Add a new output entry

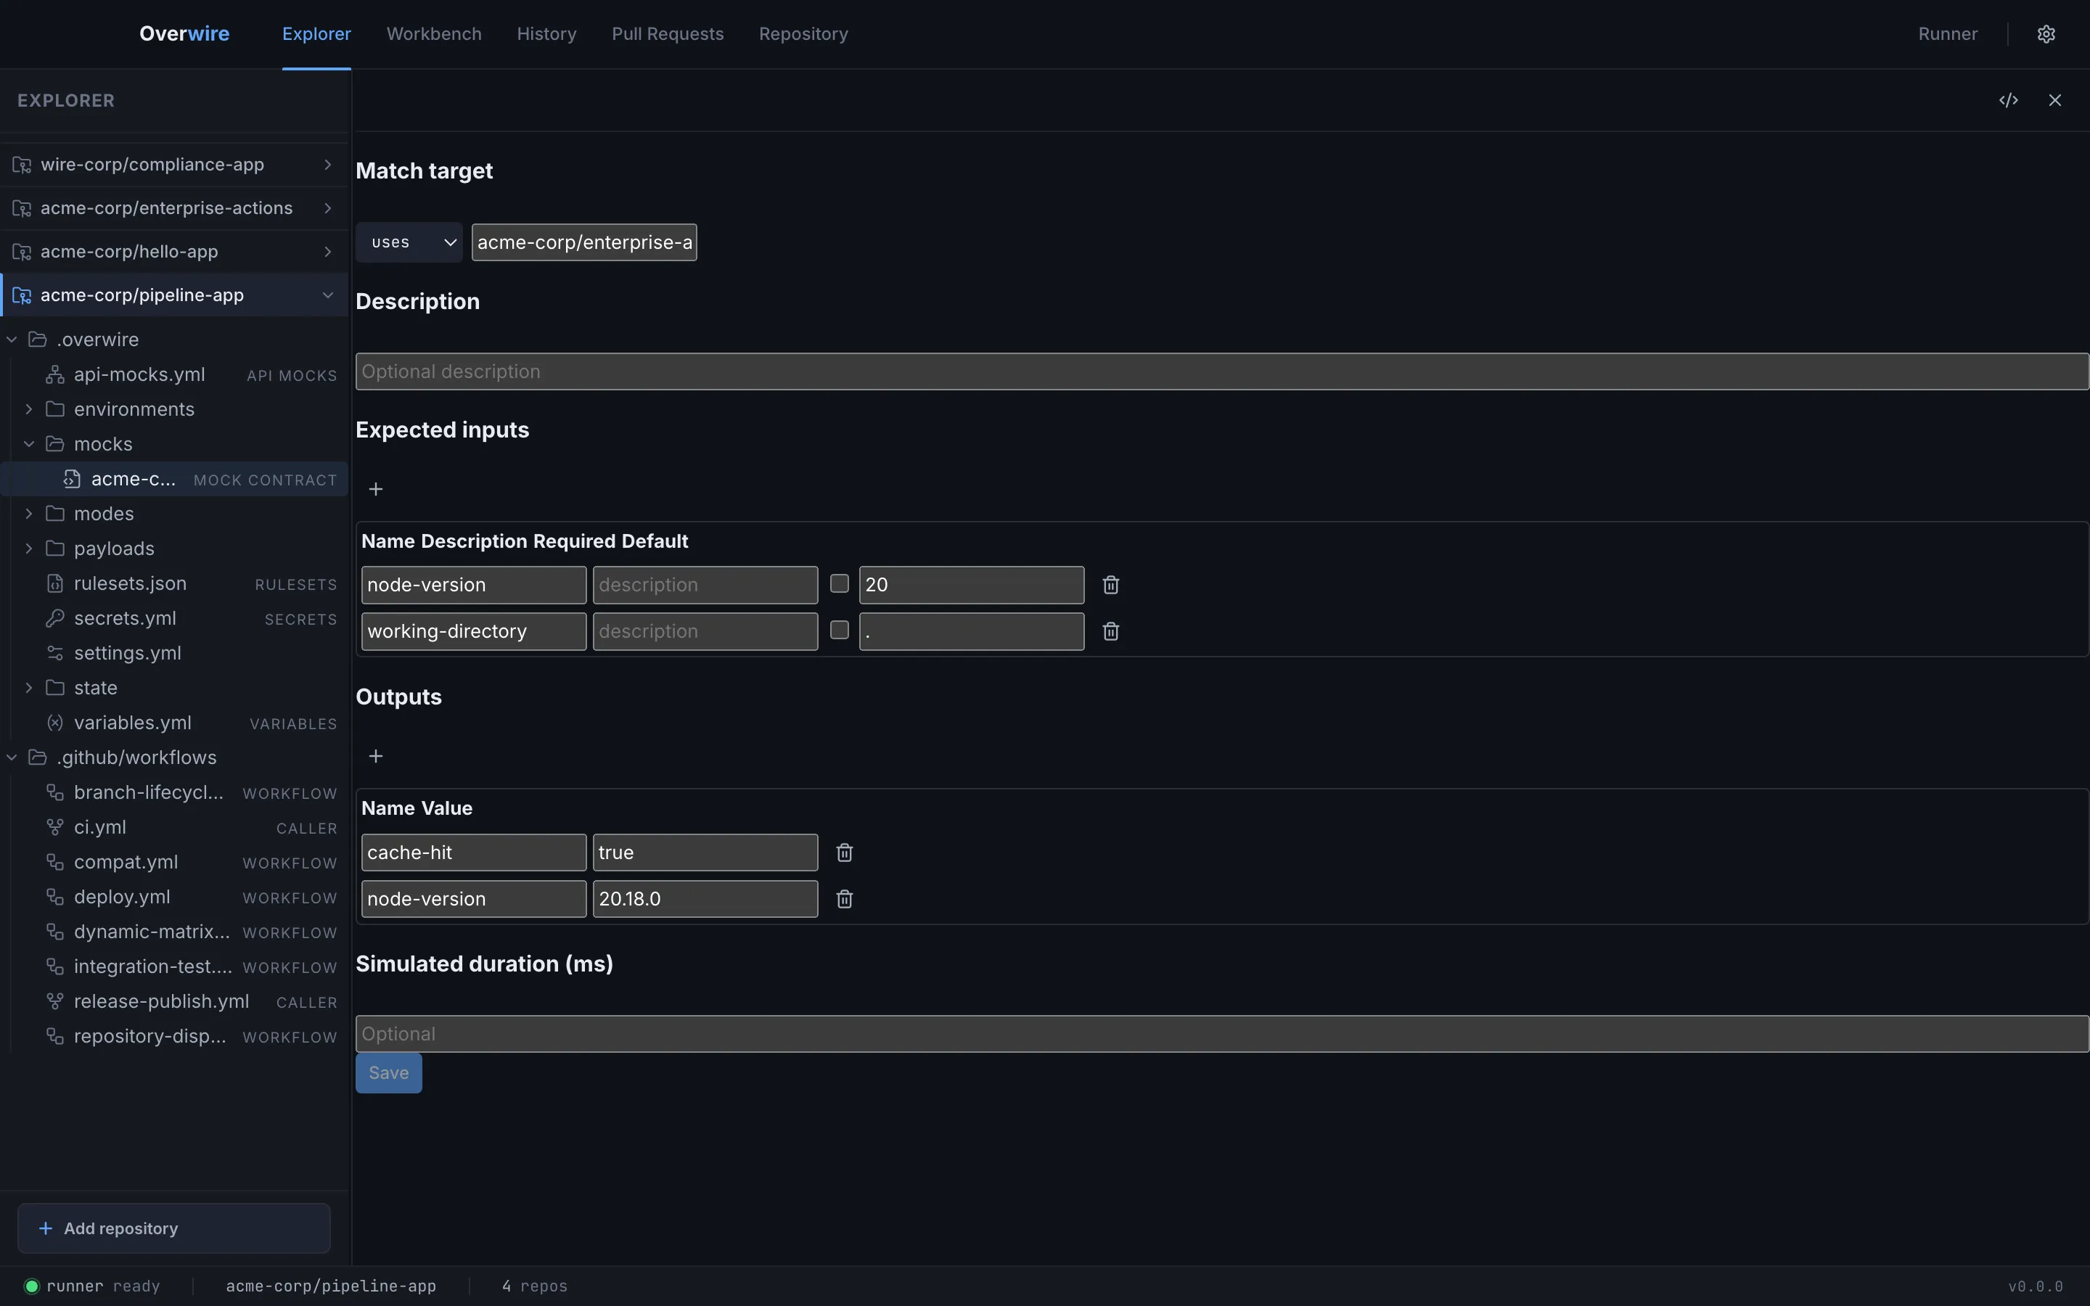coord(376,756)
